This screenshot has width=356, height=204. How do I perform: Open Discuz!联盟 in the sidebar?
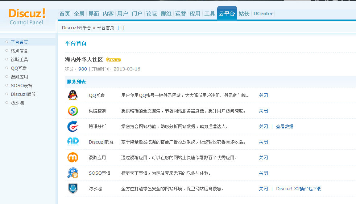[23, 94]
